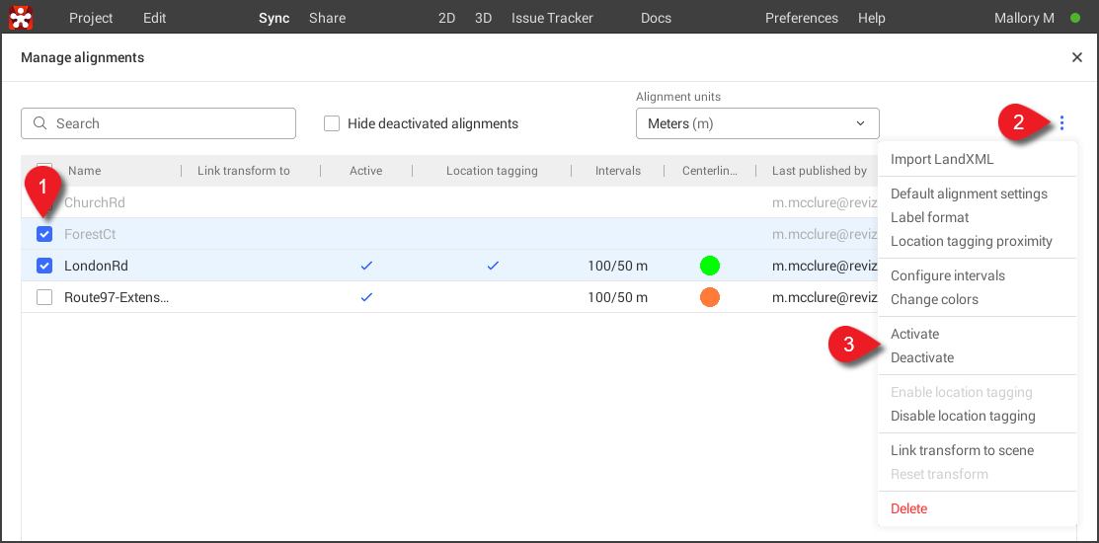
Task: Click LondonRd active checkmark
Action: tap(366, 266)
